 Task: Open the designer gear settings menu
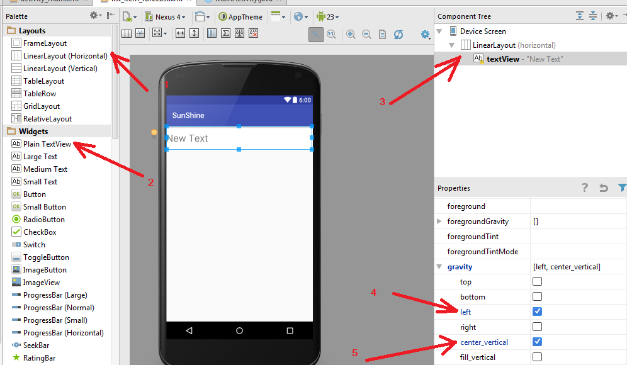click(426, 35)
